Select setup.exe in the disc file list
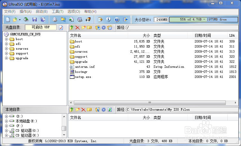241x146 pixels. (83, 77)
